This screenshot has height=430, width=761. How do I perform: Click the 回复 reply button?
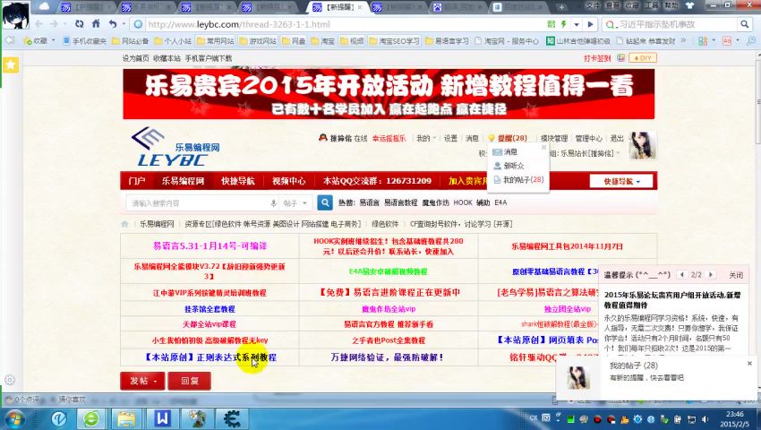point(189,381)
